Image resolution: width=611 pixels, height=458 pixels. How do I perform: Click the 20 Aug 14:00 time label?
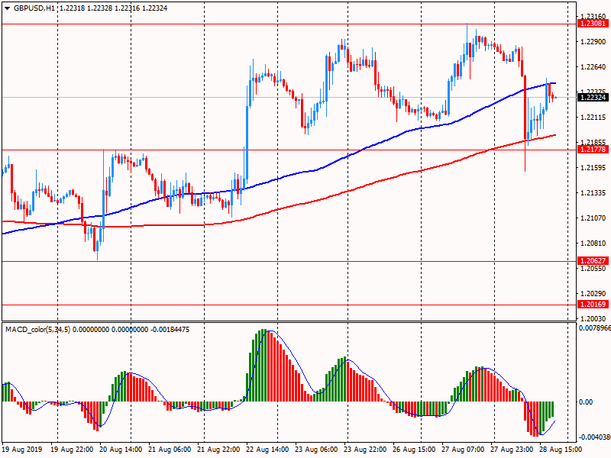pos(121,450)
